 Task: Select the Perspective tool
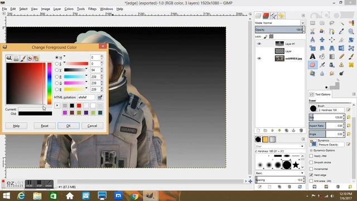point(332,48)
